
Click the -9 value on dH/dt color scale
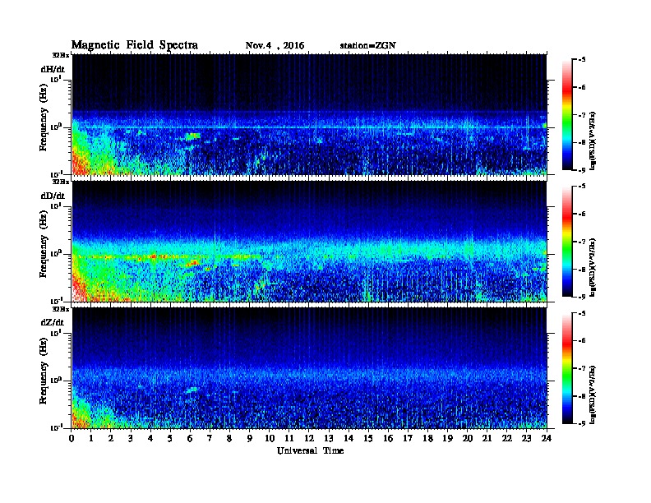coord(582,170)
